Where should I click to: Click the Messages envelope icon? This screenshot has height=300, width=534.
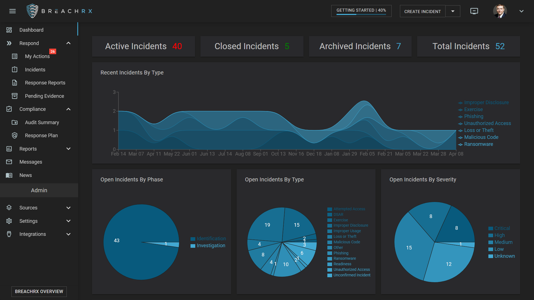tap(9, 162)
